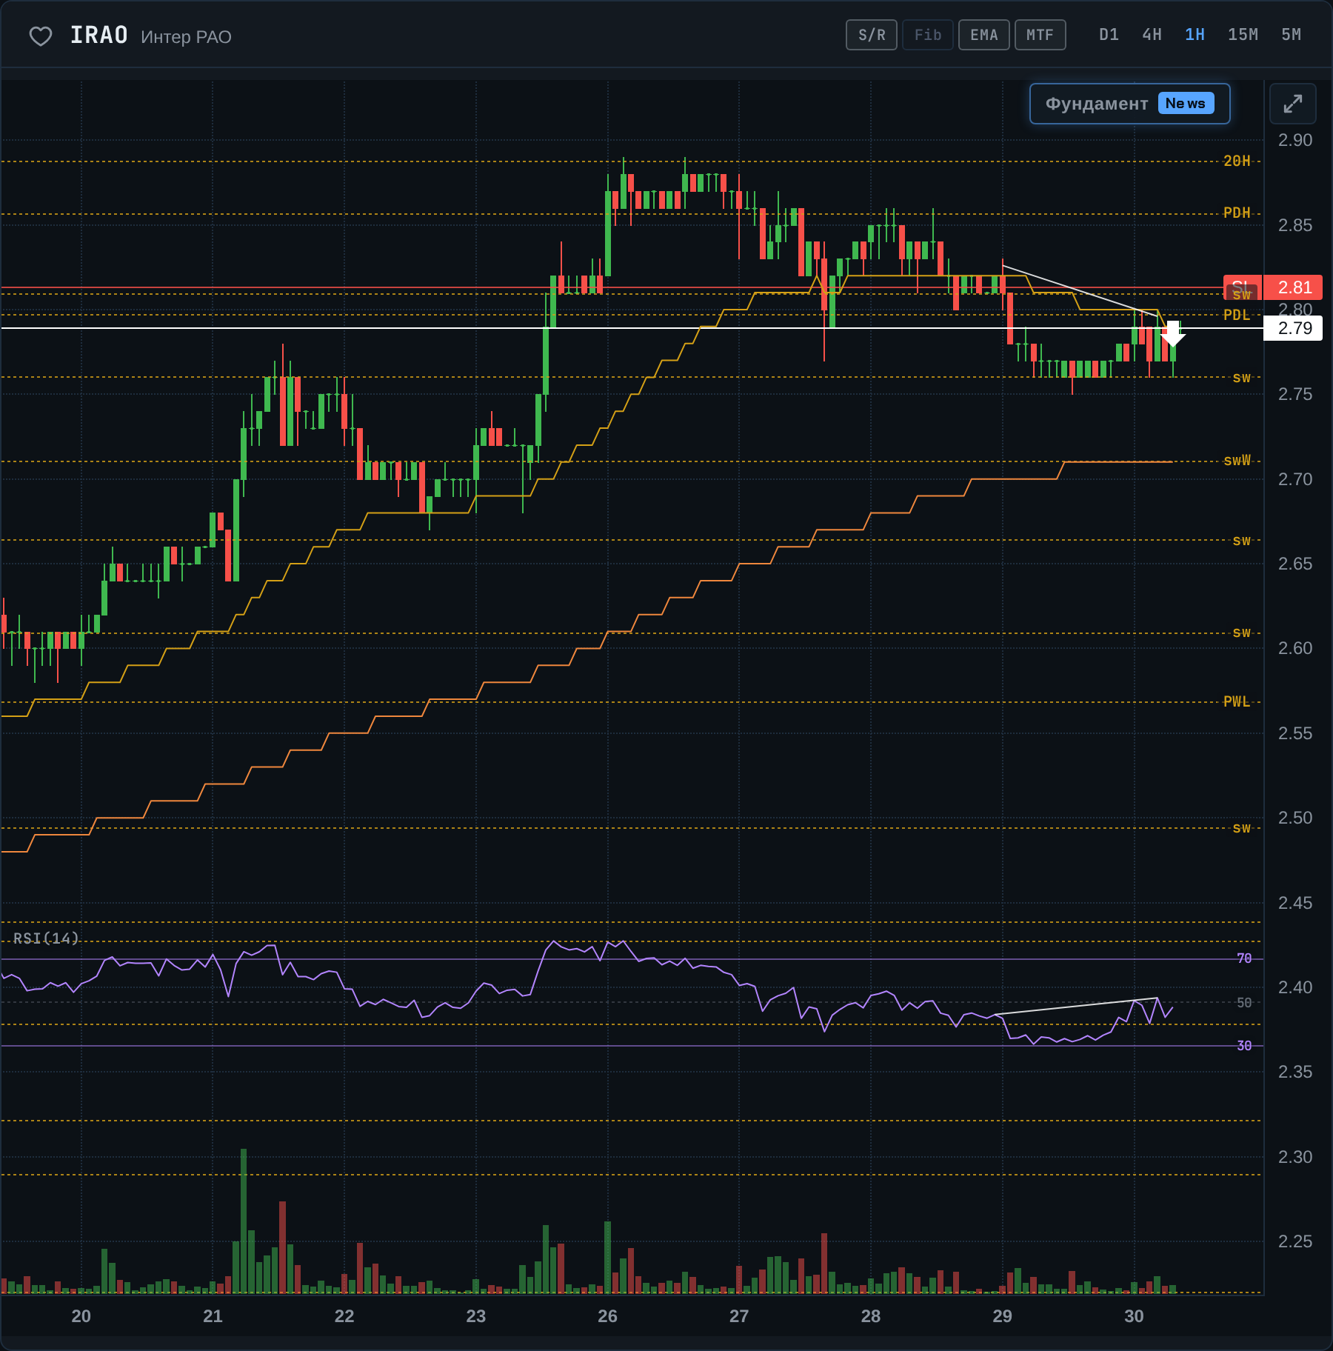Click the PDL level label

pyautogui.click(x=1237, y=315)
